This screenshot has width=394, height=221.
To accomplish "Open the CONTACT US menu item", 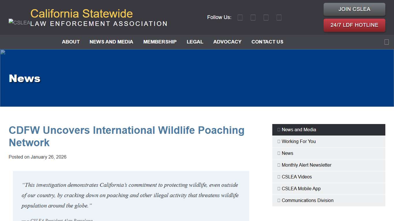I will pos(267,42).
